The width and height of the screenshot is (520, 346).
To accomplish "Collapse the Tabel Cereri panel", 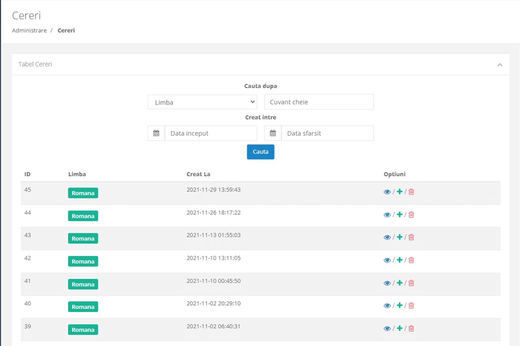I will click(x=499, y=65).
